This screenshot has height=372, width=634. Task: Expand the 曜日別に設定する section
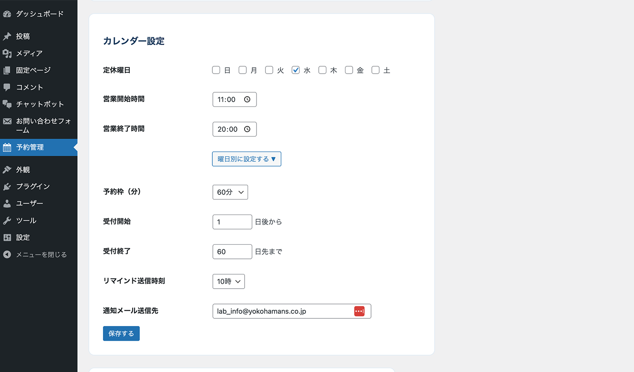(246, 159)
